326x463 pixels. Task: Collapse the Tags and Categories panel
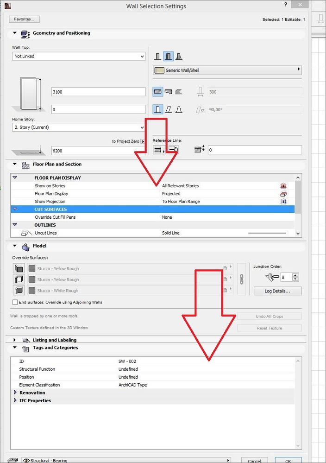tap(14, 348)
